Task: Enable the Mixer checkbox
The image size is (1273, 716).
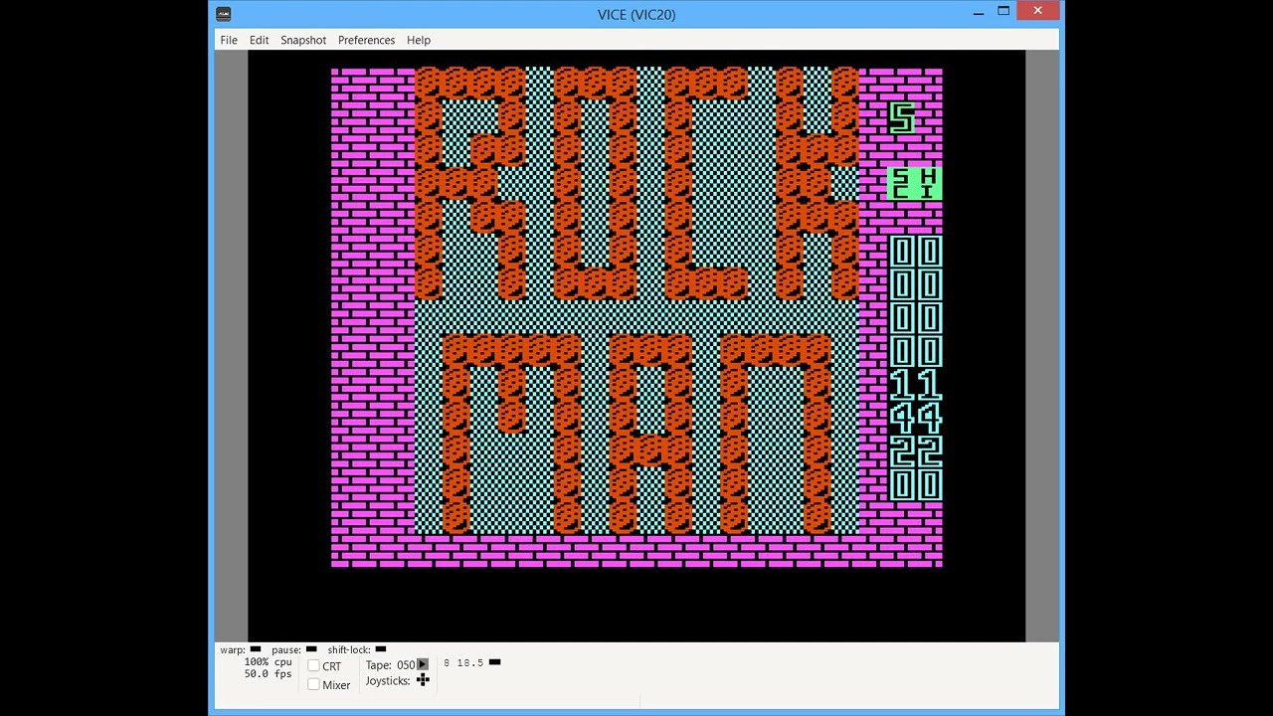Action: pos(313,684)
